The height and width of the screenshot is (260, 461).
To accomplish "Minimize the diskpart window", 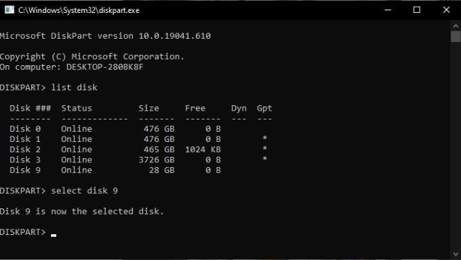I will point(388,10).
